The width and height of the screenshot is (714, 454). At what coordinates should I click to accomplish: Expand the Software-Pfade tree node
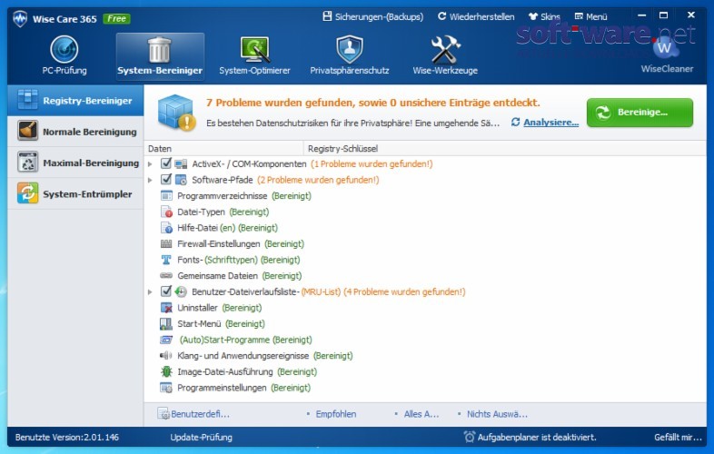click(150, 180)
